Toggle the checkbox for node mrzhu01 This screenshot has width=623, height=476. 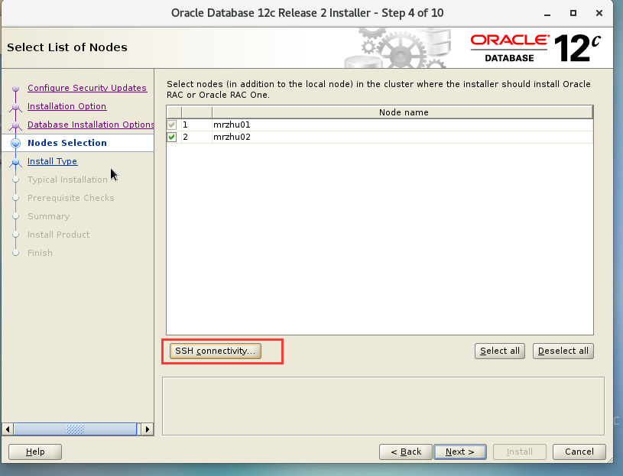coord(172,125)
